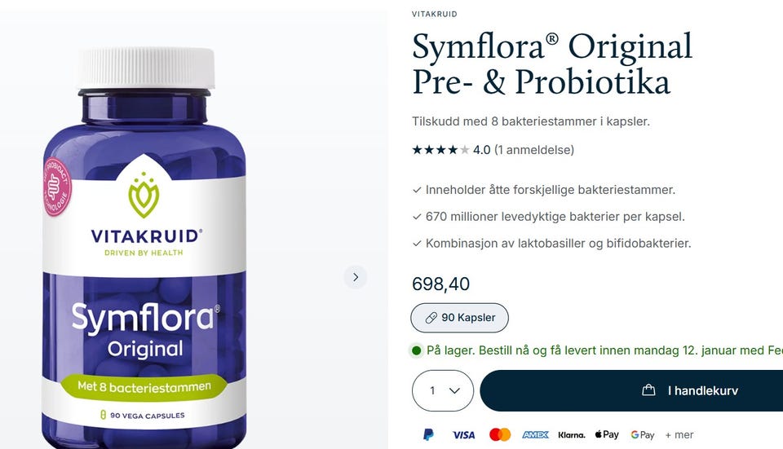Click the green in-stock status indicator

tap(416, 350)
